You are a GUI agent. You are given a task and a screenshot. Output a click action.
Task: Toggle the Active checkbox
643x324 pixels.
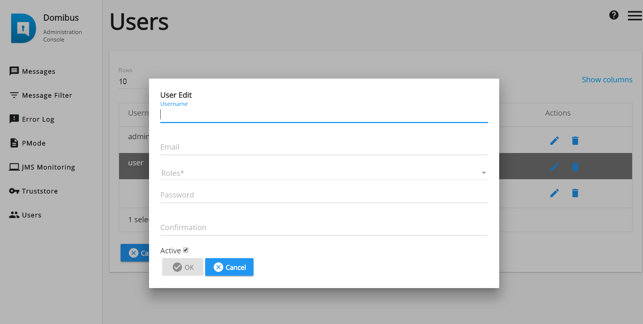pos(186,250)
